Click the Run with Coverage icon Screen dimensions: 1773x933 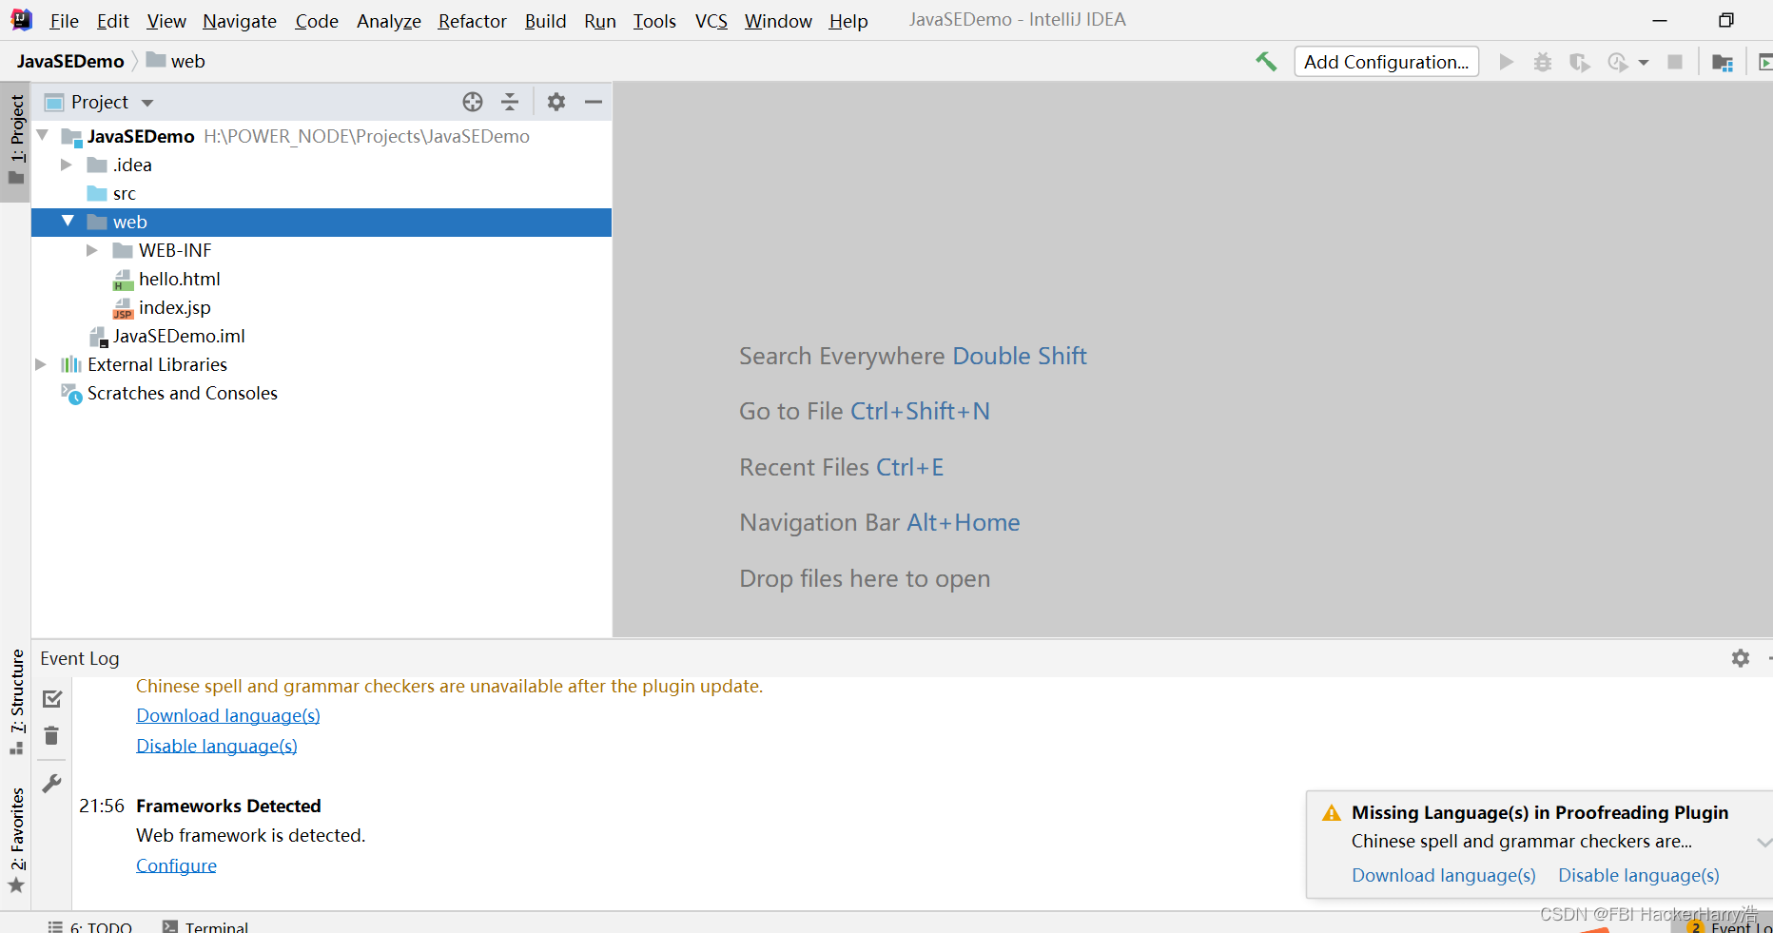tap(1580, 62)
